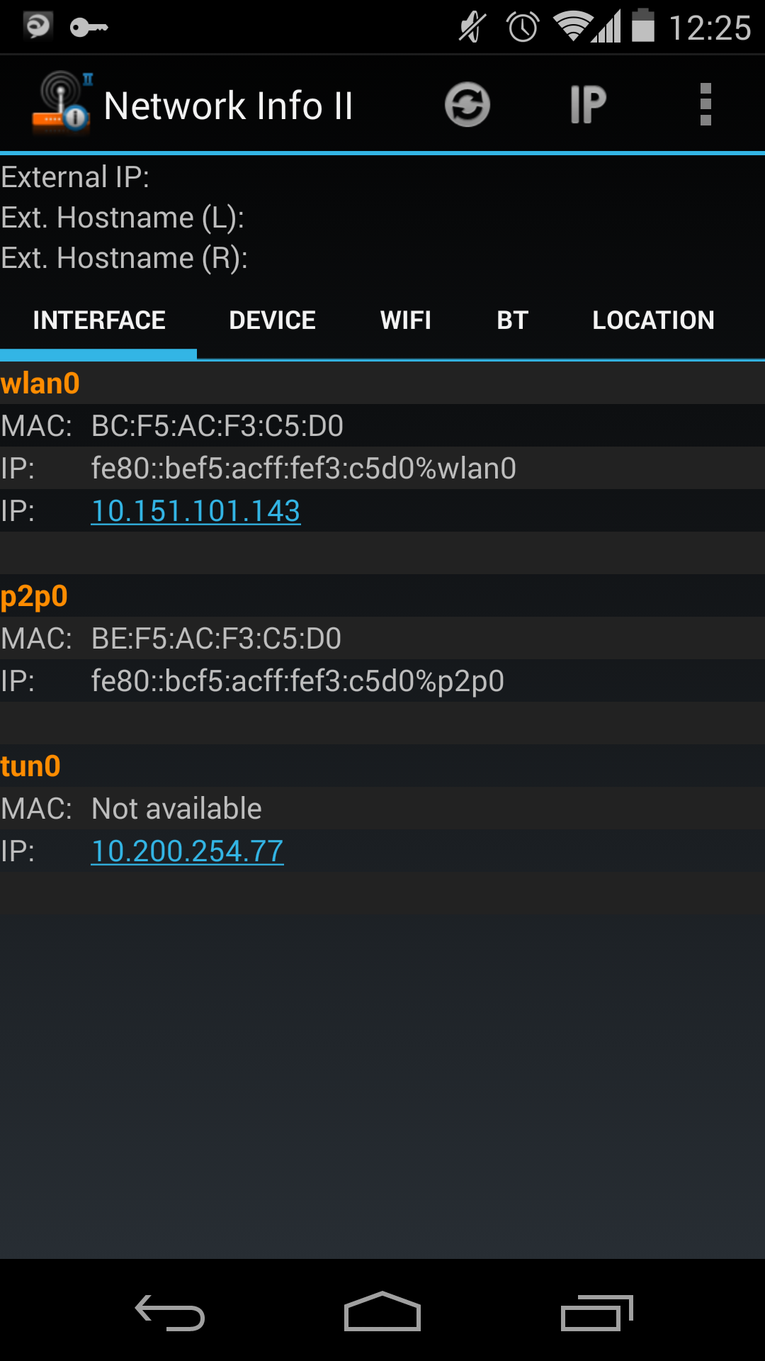Tap the wlan0 IPv6 address fe80::bef5:acff:fef3:c5d0%wlan0
This screenshot has width=765, height=1361.
coord(304,469)
